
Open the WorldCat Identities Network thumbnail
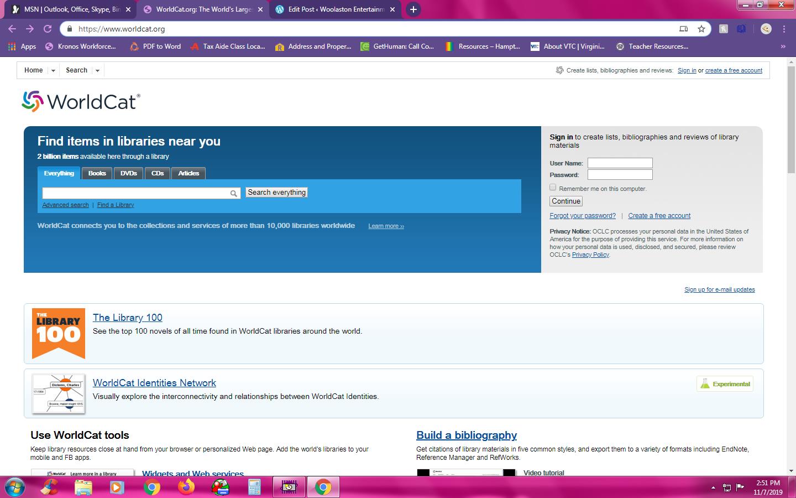[x=59, y=393]
